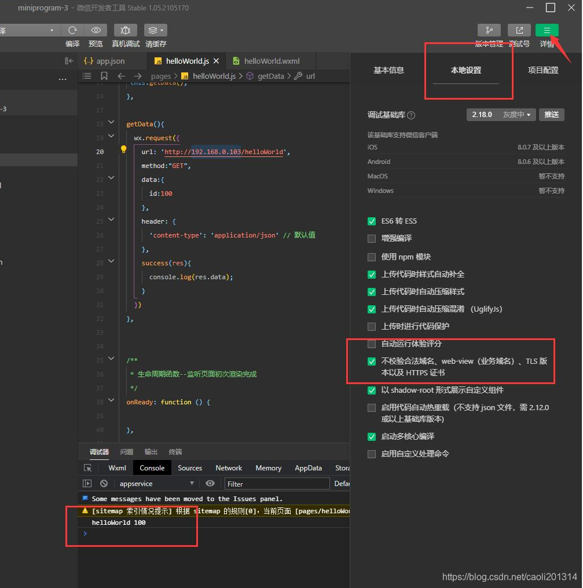
Task: Toggle the green details menu icon
Action: click(547, 30)
